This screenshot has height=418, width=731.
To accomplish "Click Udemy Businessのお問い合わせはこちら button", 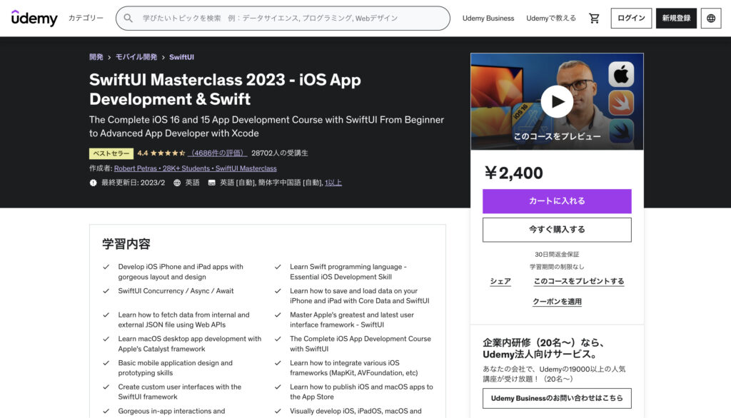I will pos(557,399).
